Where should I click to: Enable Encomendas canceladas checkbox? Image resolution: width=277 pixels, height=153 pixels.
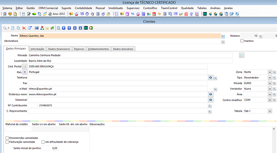tap(7, 138)
